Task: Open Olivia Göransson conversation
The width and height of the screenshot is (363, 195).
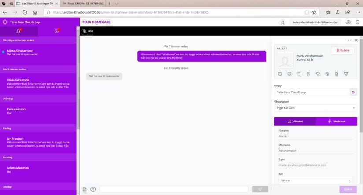Action: [x=38, y=84]
